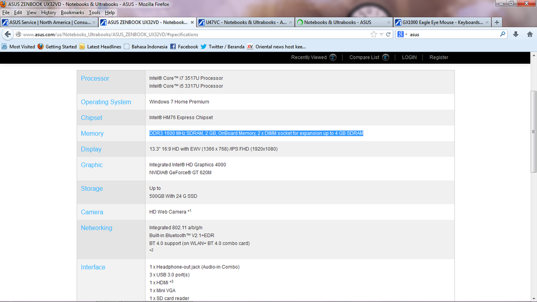Click the Register link
The height and width of the screenshot is (302, 537).
click(x=439, y=57)
